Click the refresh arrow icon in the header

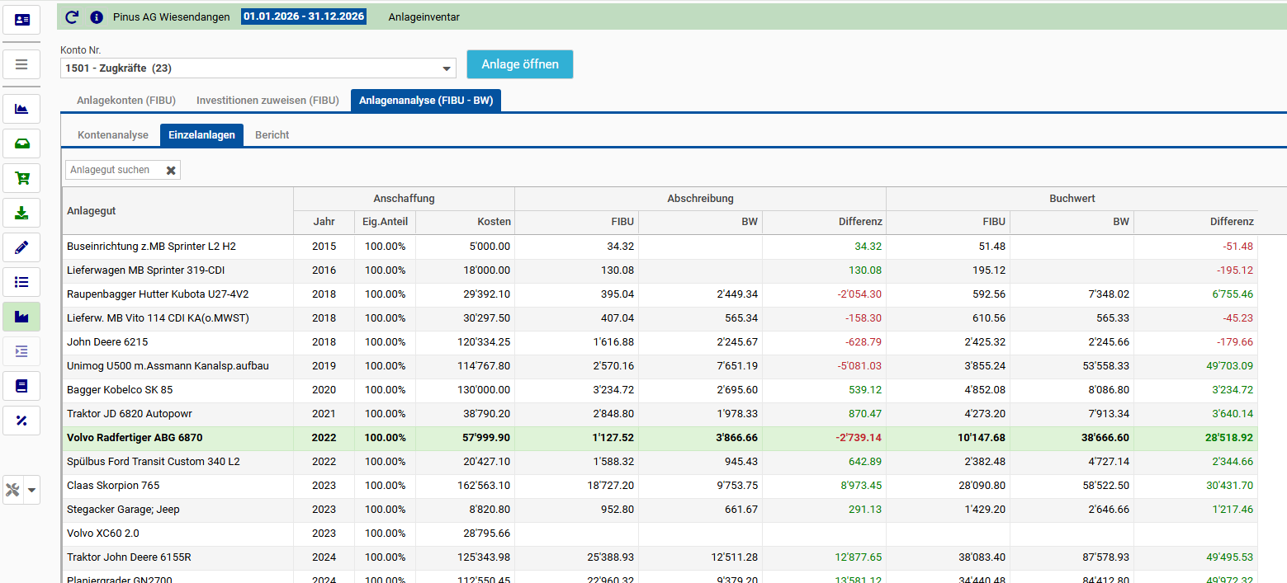click(72, 16)
